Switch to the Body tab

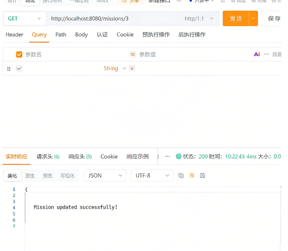tap(81, 35)
